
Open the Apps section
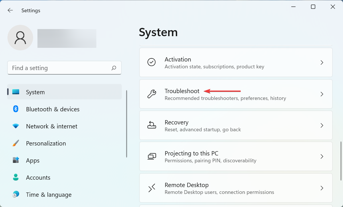(33, 160)
